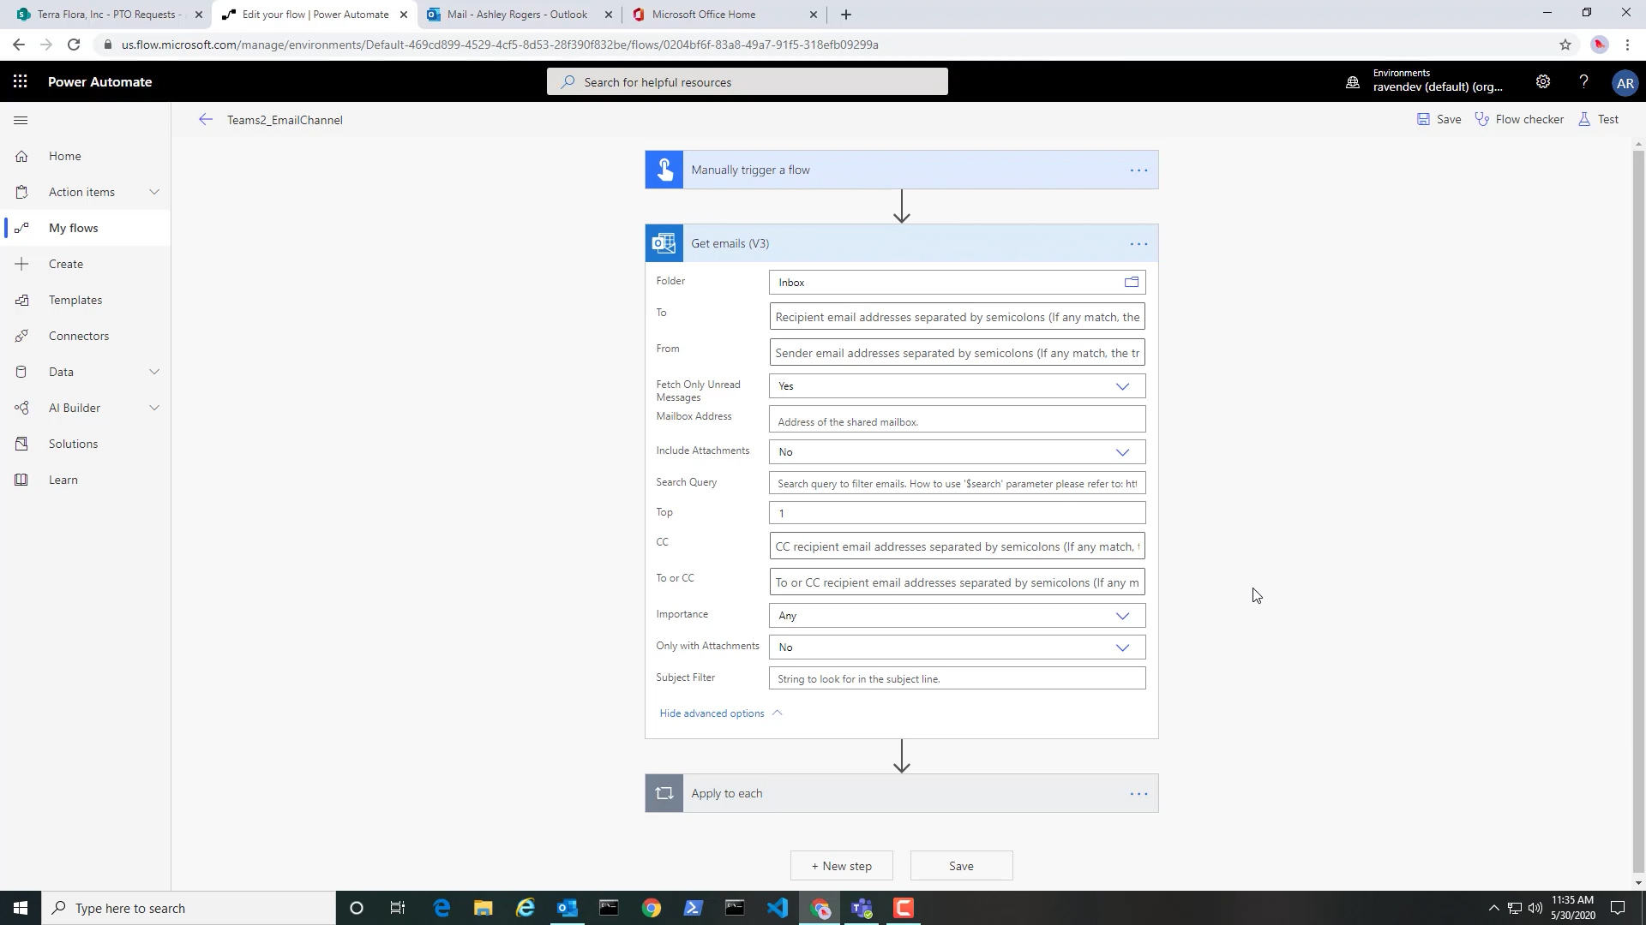
Task: Open Manually trigger a flow options menu
Action: 1138,170
